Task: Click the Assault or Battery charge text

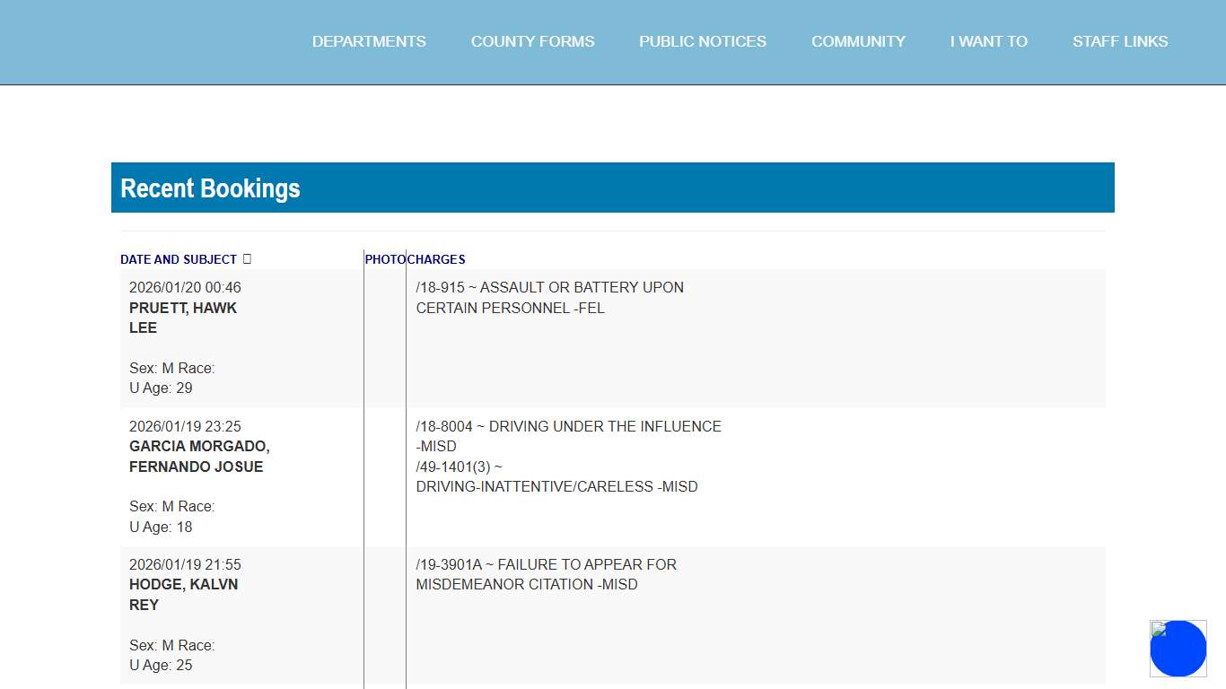Action: click(549, 298)
